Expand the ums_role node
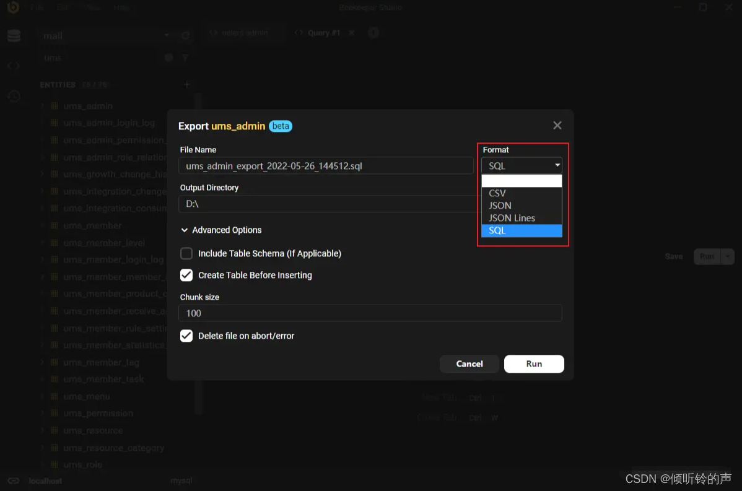The width and height of the screenshot is (742, 491). (x=42, y=464)
